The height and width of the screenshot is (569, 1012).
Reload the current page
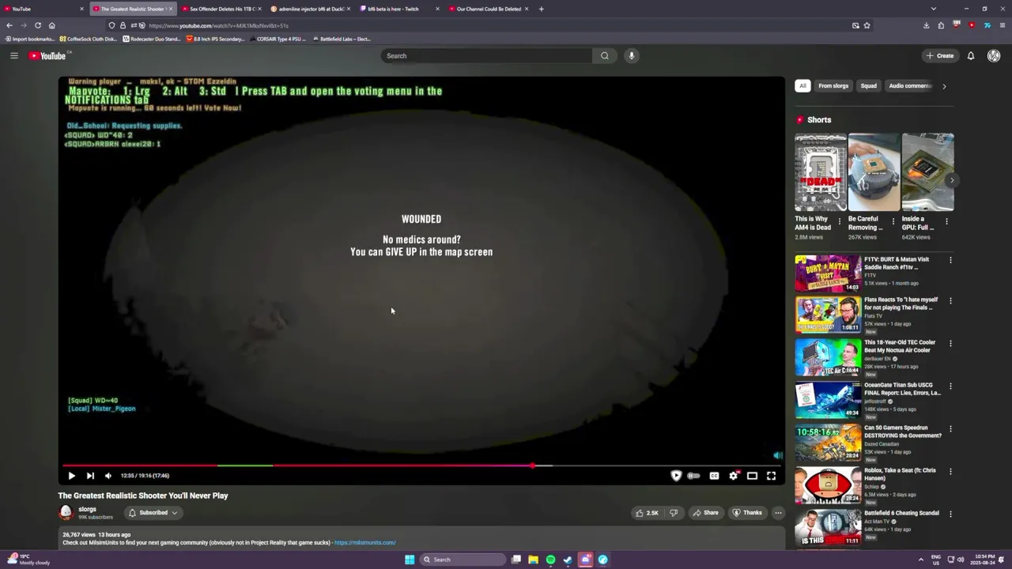[x=37, y=25]
